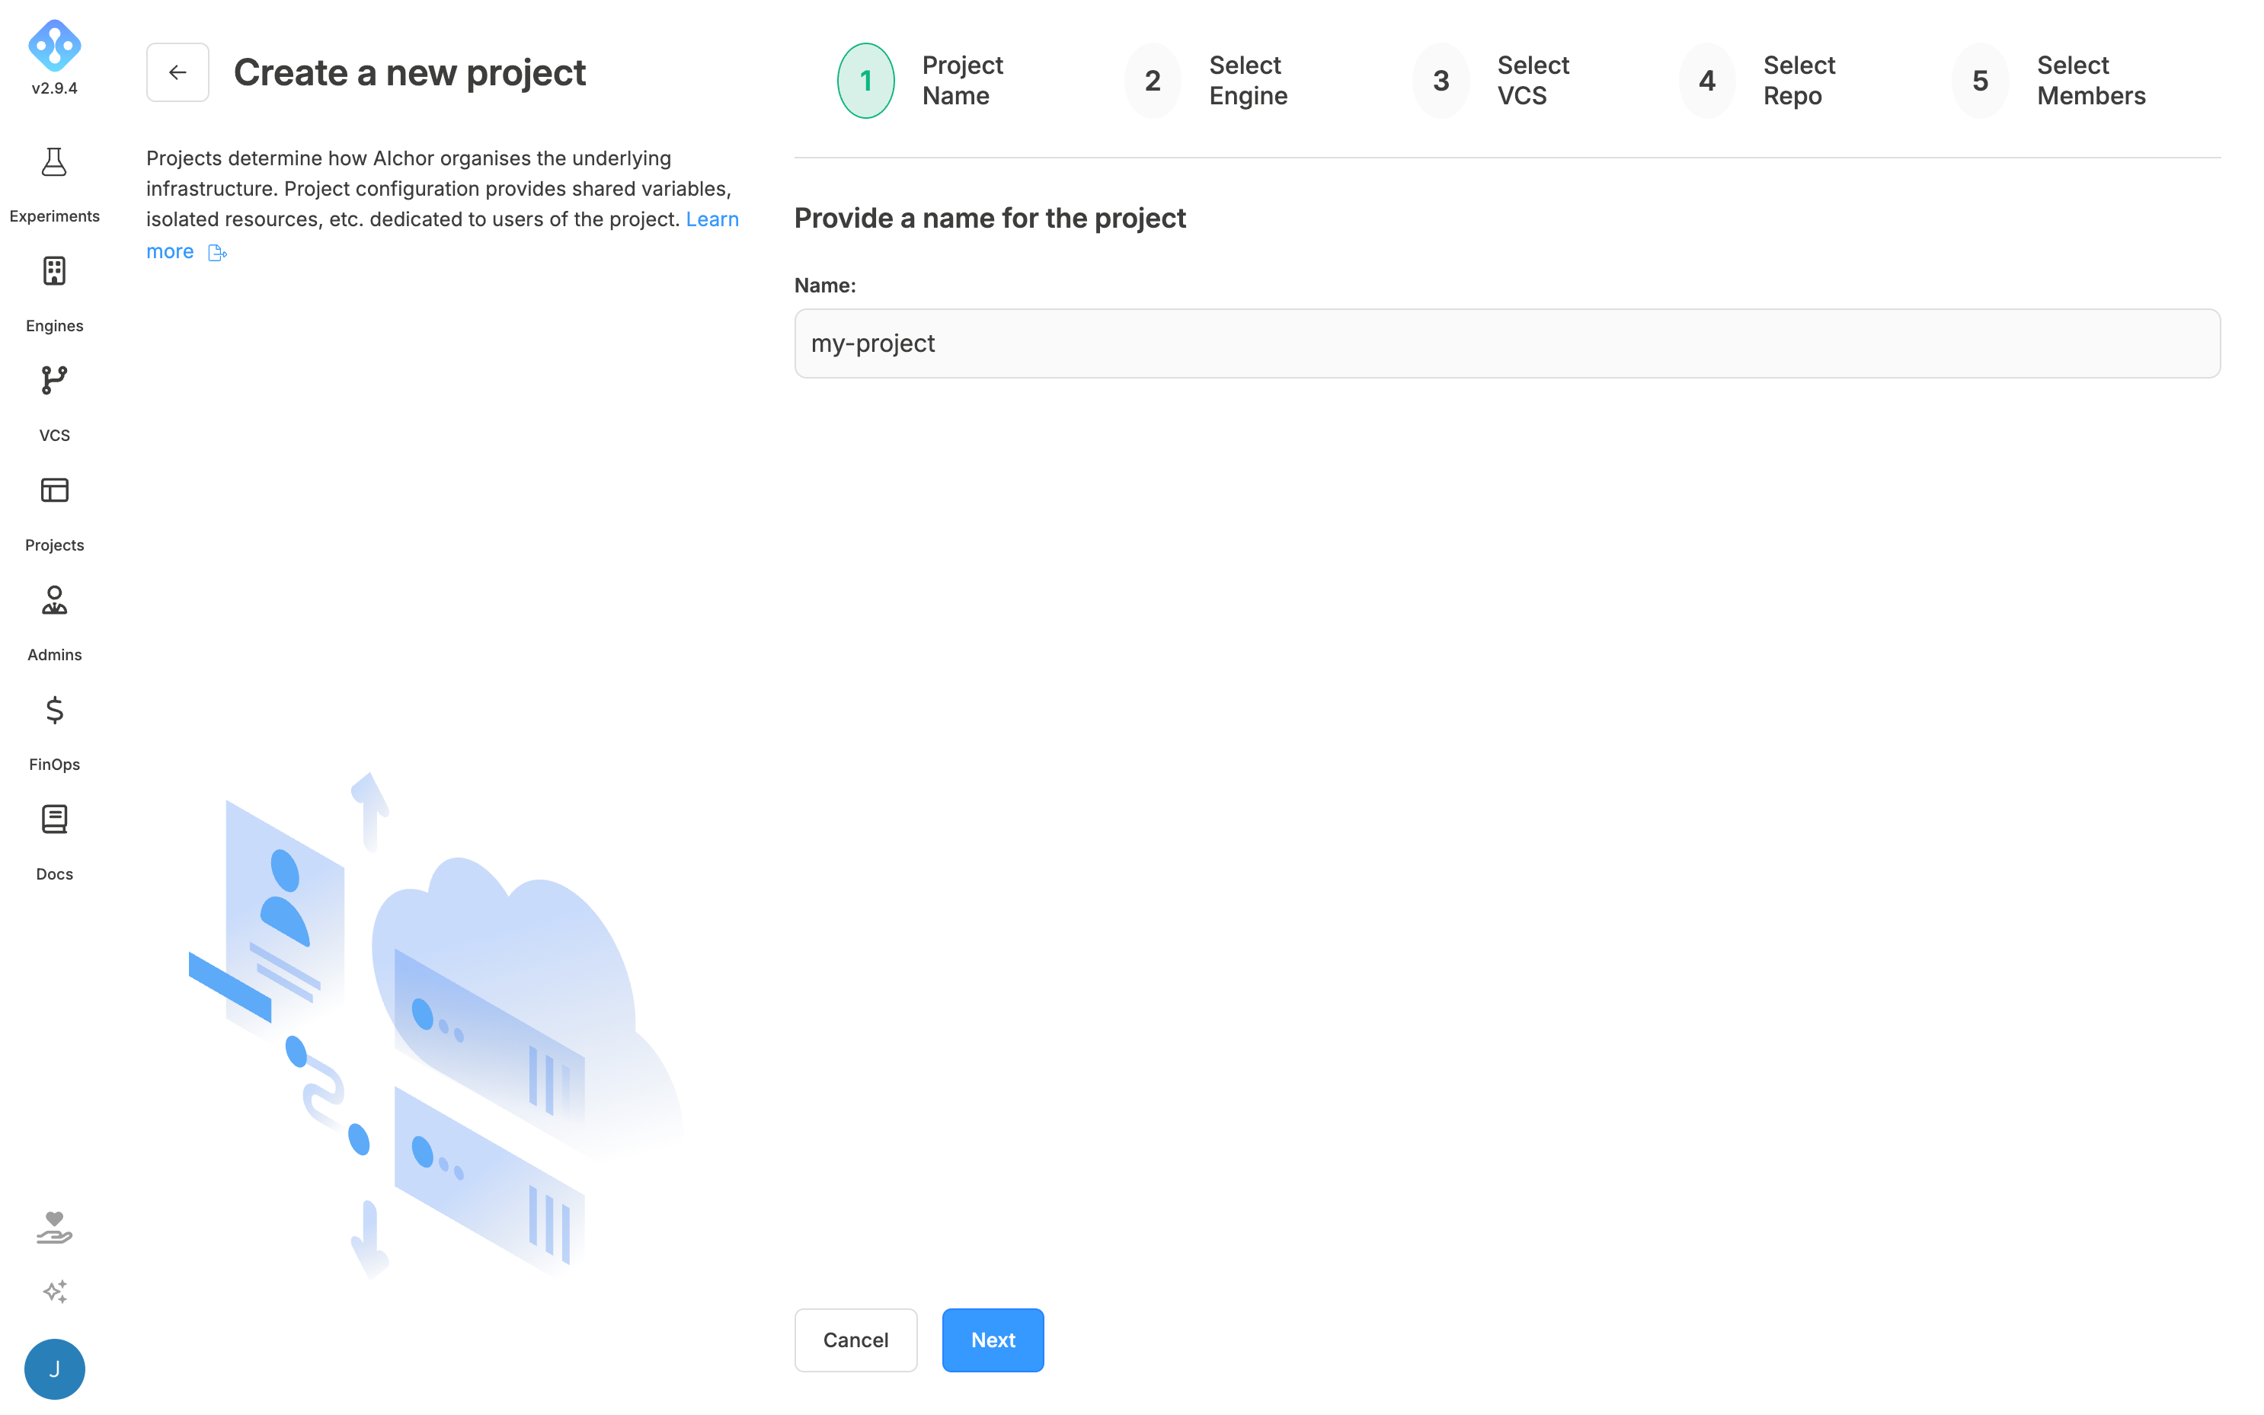Screen dimensions: 2264x1415
Task: Open Experiments flask icon
Action: pyautogui.click(x=54, y=162)
